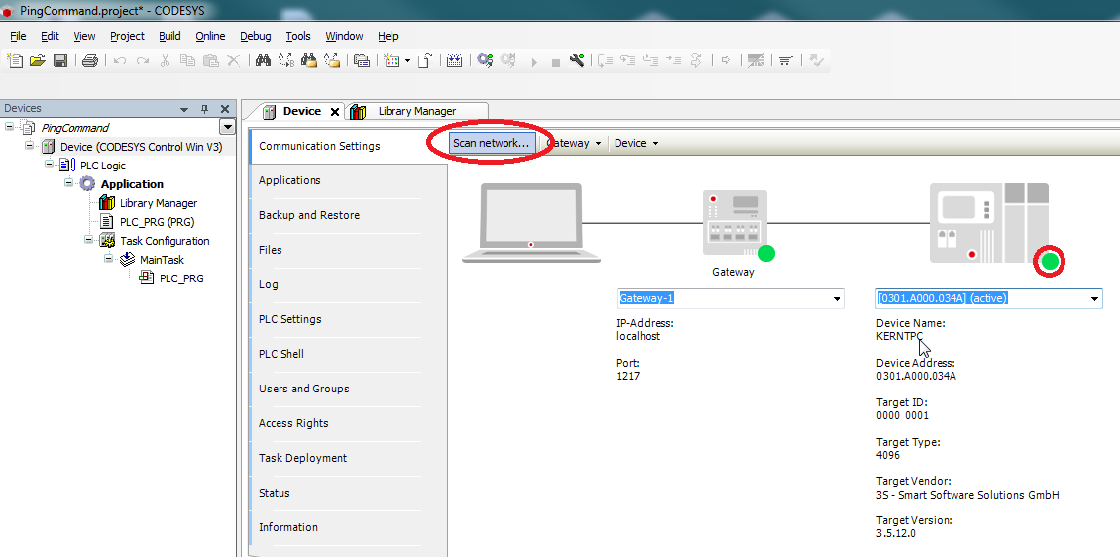Pin the Devices panel with pushpin
The image size is (1120, 557).
205,109
